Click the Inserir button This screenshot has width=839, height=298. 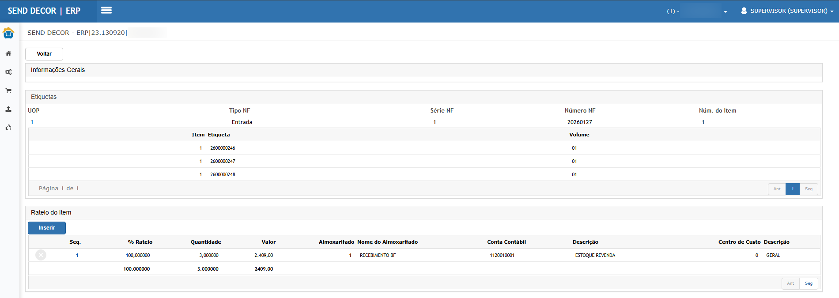[47, 228]
